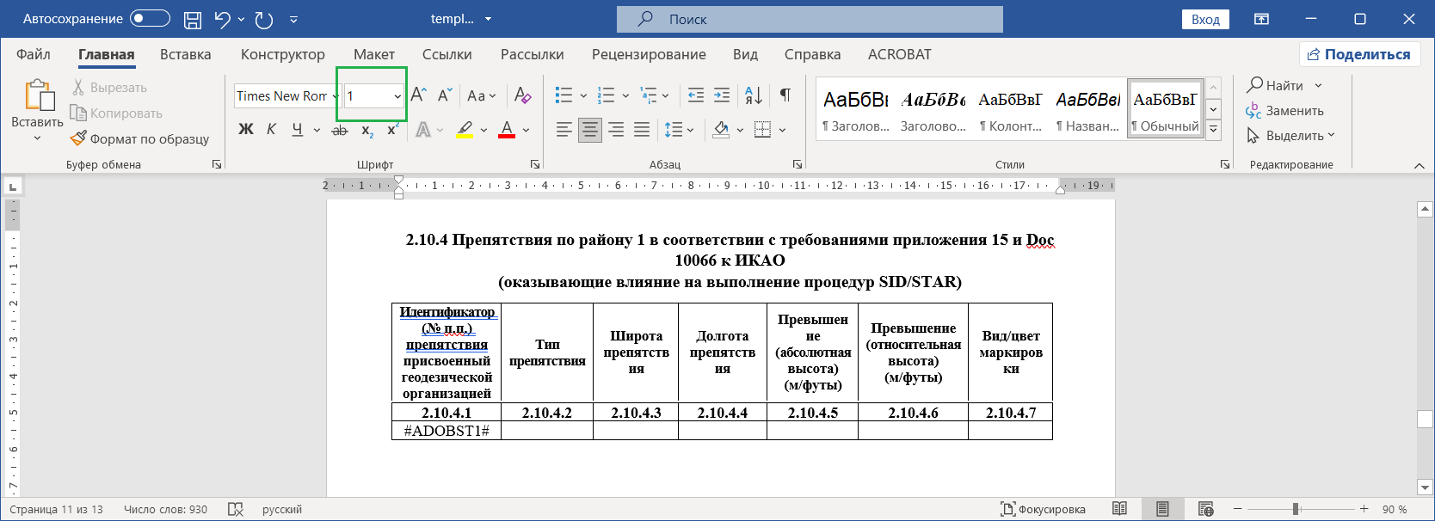This screenshot has height=521, width=1435.
Task: Expand the Times New Roman font list
Action: pyautogui.click(x=334, y=96)
